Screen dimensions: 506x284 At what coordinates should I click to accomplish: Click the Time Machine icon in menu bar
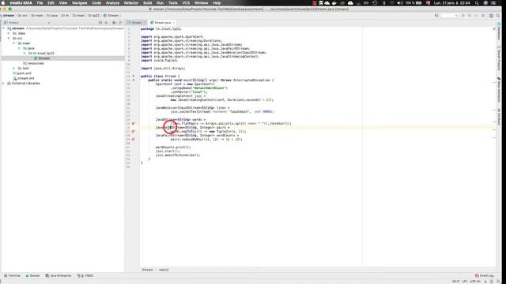(x=375, y=3)
